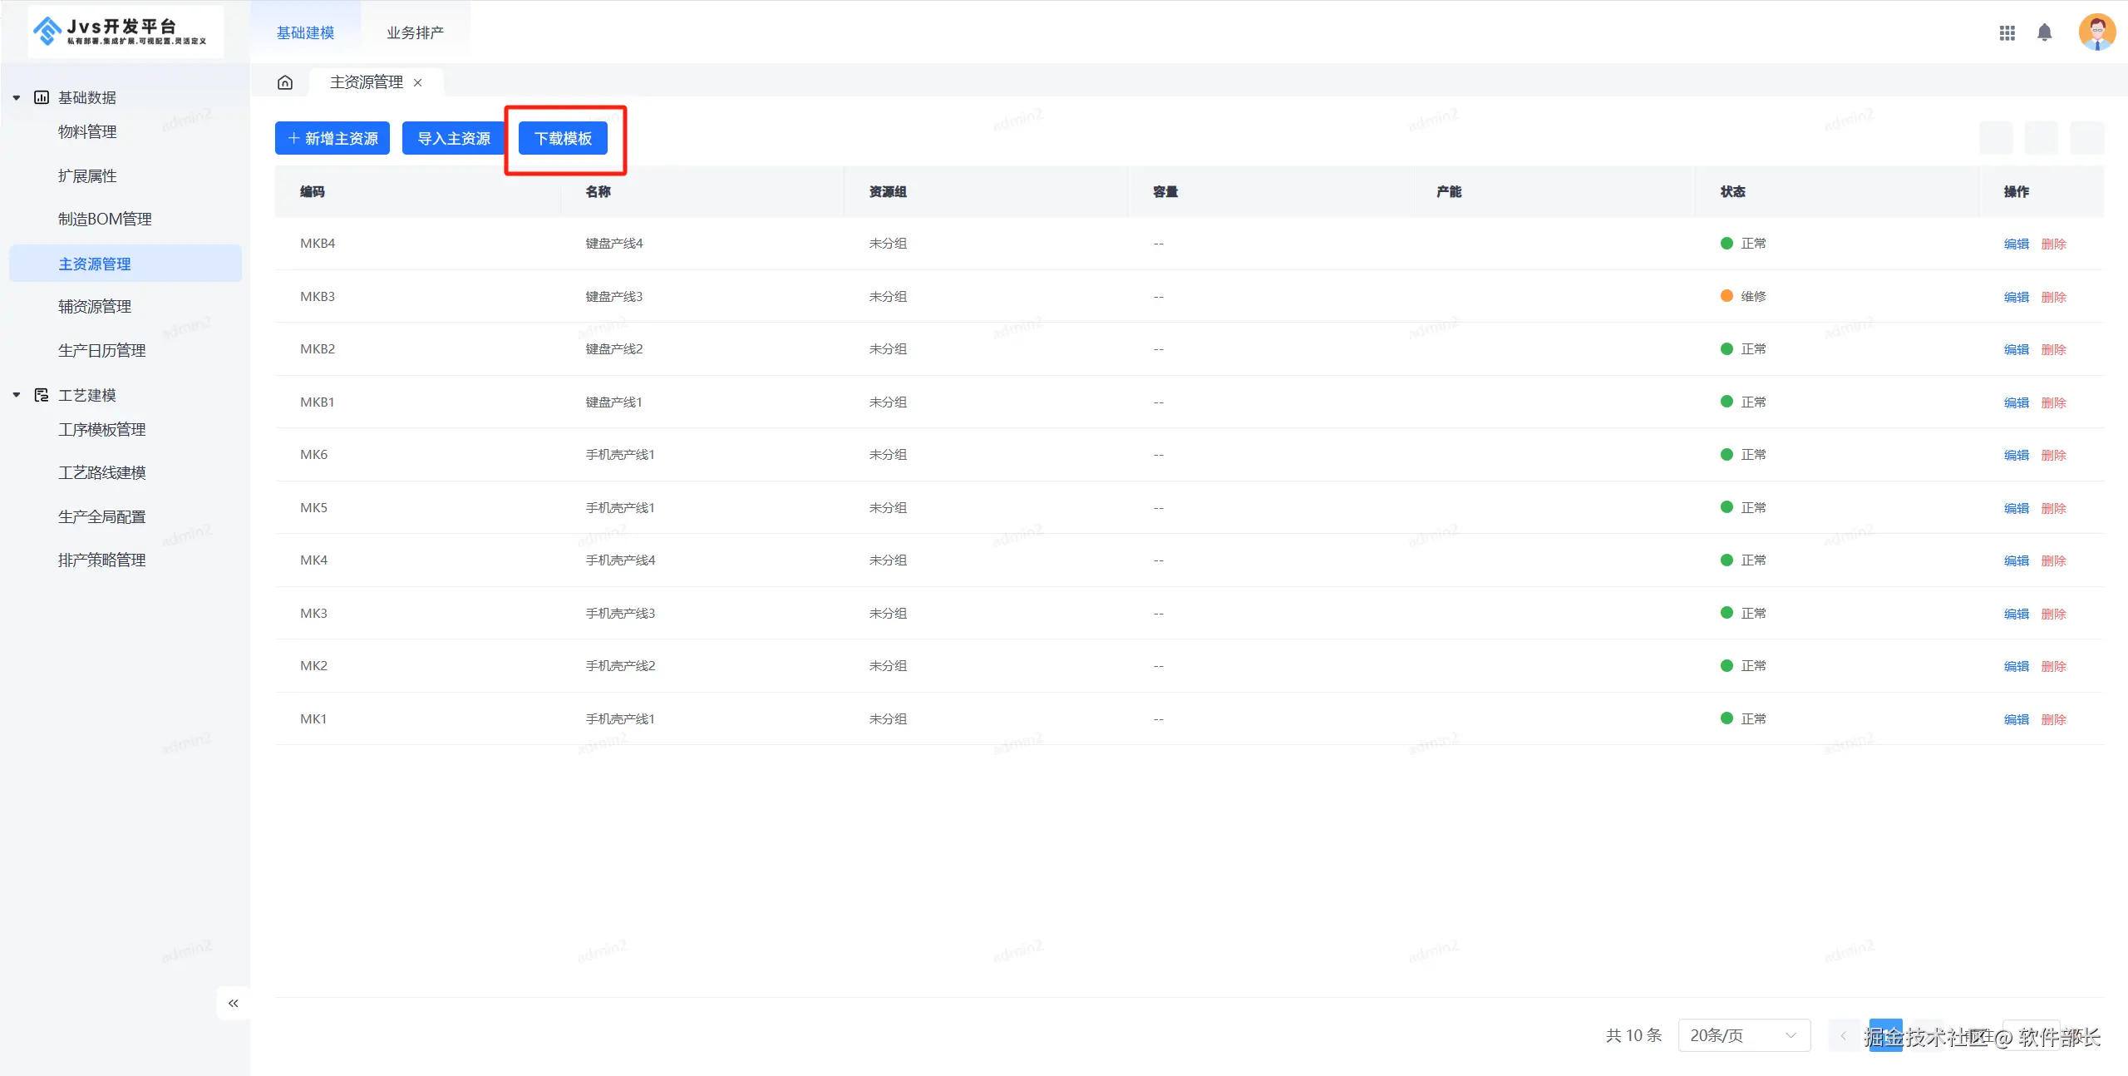
Task: Click the 导入主资源 button
Action: point(454,138)
